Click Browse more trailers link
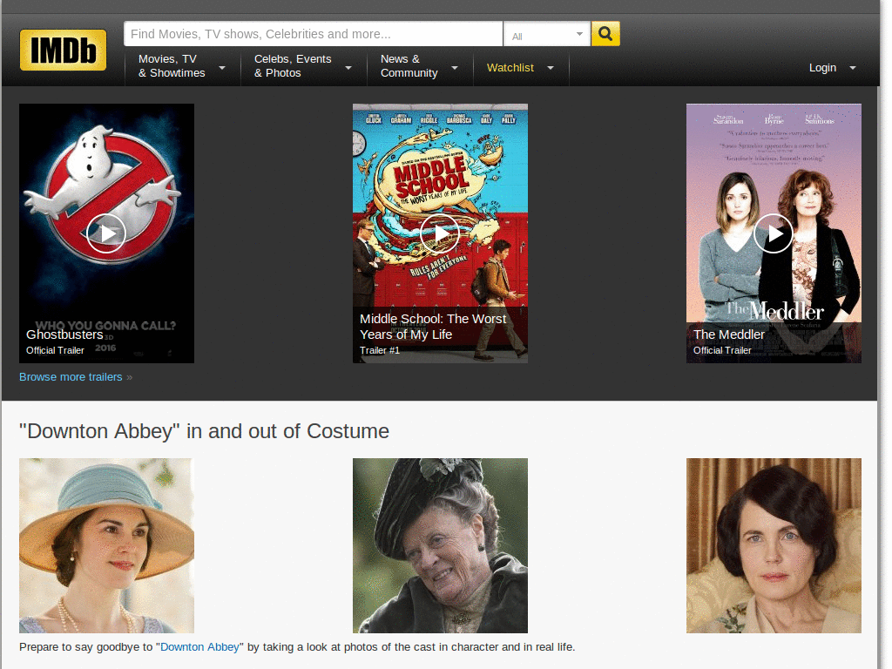The width and height of the screenshot is (892, 669). [x=71, y=377]
